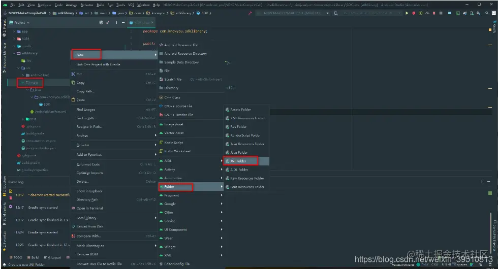This screenshot has height=269, width=498.
Task: Open the Project panel options dots icon
Action: [116, 22]
